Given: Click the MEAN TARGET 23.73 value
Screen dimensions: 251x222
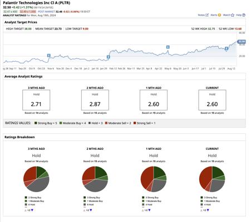Looking at the screenshot, I should tap(58, 29).
